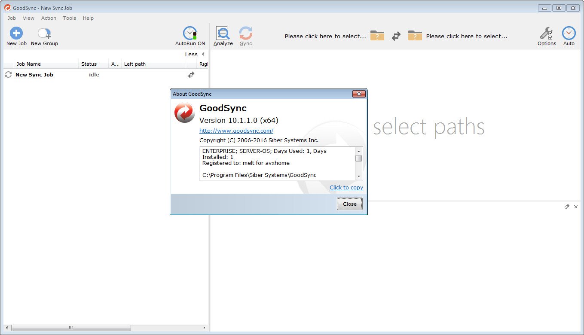Screen dimensions: 584x335
Task: Close the About GoodSync dialog
Action: (349, 204)
